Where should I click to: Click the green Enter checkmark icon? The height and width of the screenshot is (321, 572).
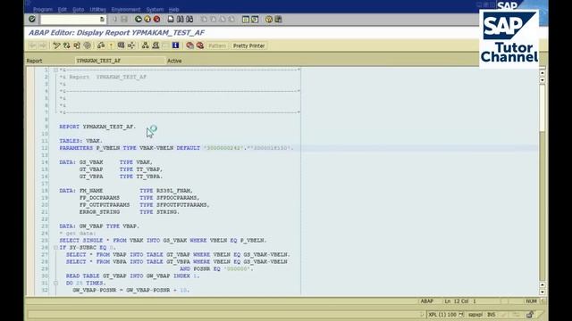point(32,20)
